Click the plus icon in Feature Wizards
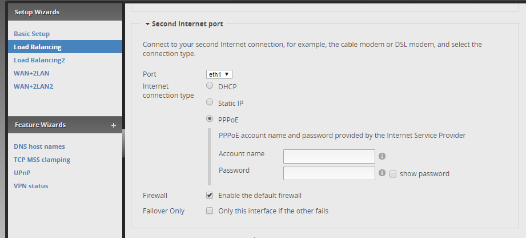The height and width of the screenshot is (238, 526). [114, 125]
